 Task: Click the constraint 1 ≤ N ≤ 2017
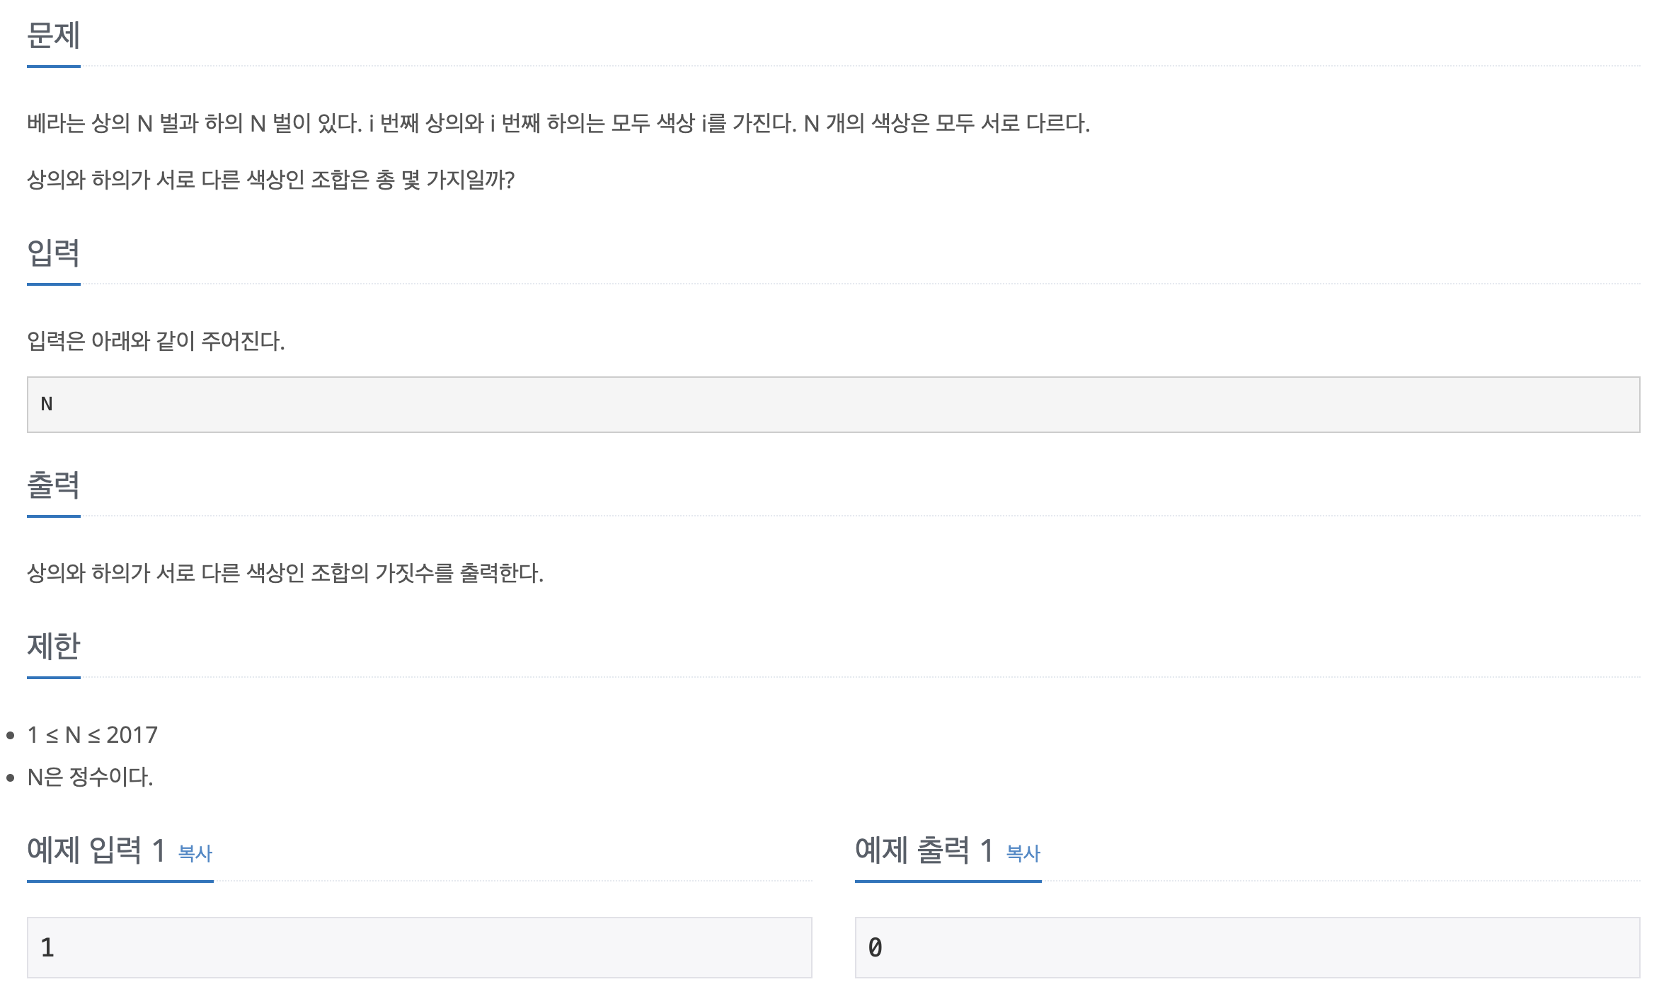(93, 735)
